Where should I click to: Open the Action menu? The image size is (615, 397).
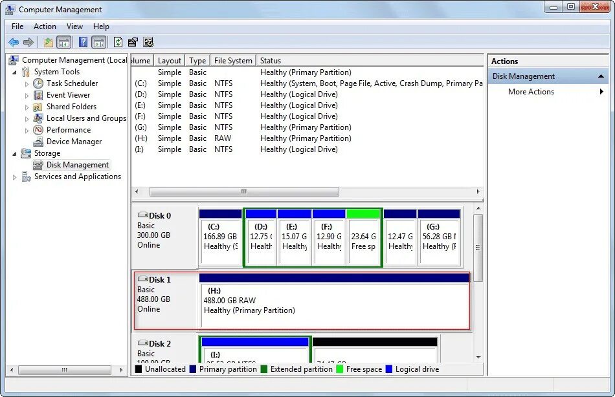coord(45,27)
